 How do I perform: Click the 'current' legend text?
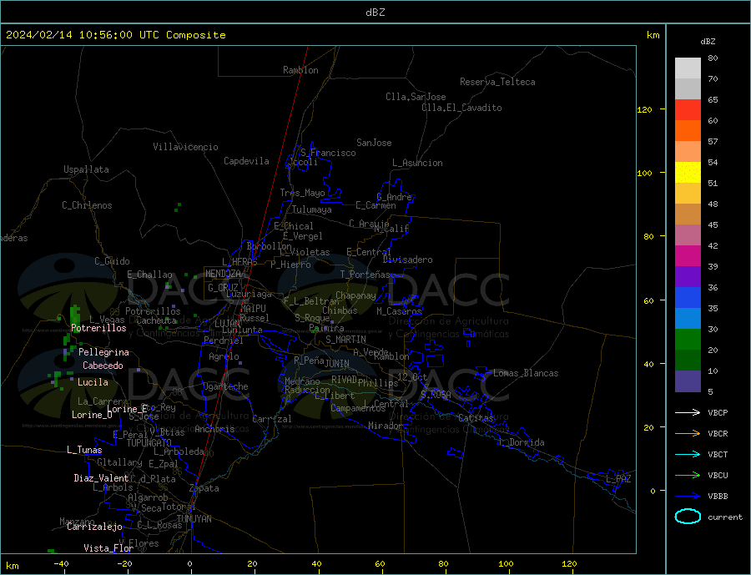pyautogui.click(x=725, y=517)
